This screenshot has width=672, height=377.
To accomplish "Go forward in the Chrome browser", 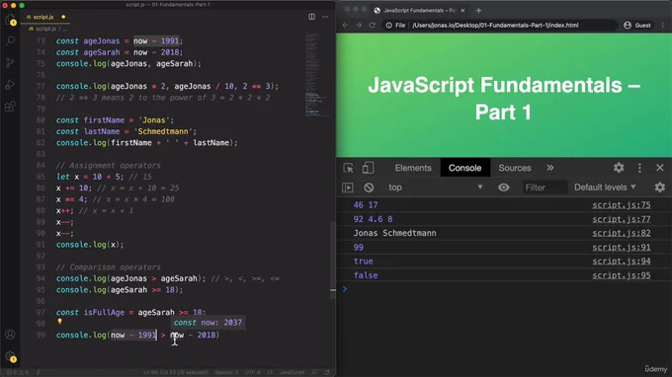I will (x=359, y=26).
